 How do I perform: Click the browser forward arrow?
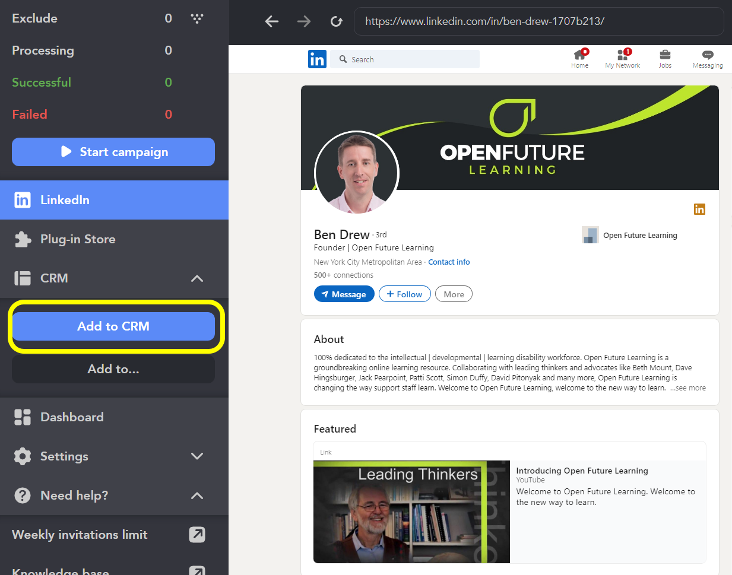(304, 21)
